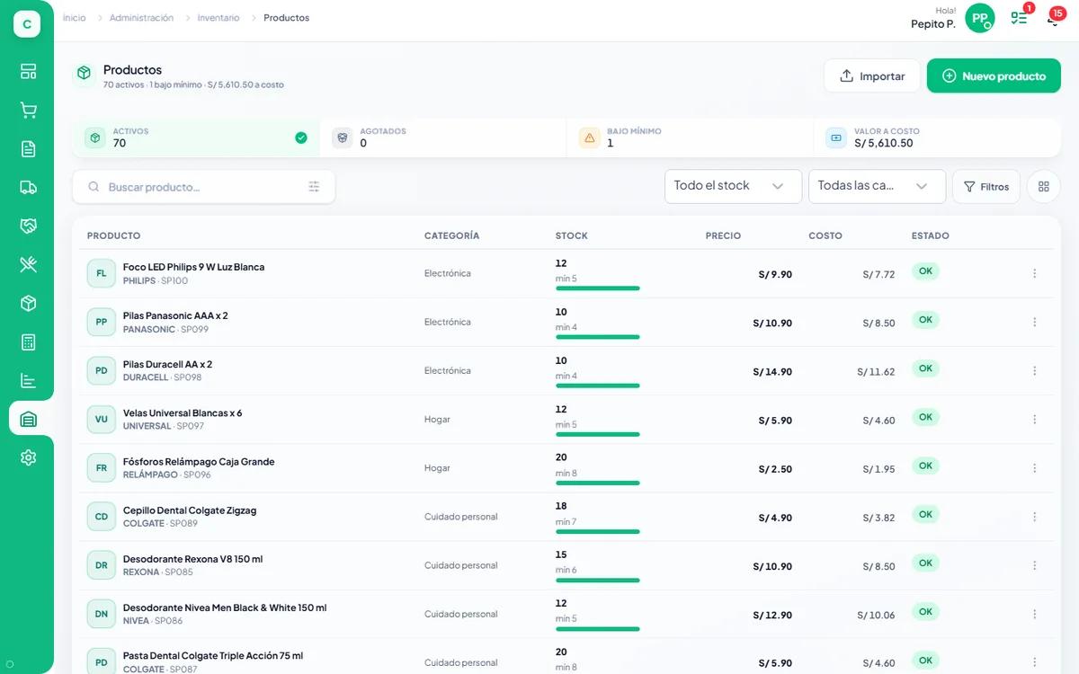Click price S/ 14.90 cell
Image resolution: width=1079 pixels, height=674 pixels.
point(772,371)
